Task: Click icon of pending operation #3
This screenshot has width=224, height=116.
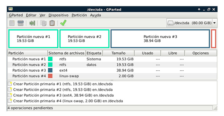Action: point(10,95)
